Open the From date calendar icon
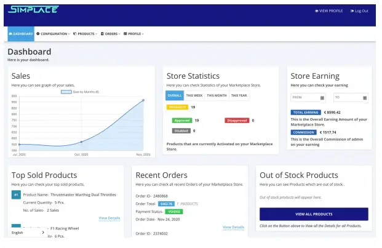Image resolution: width=382 pixels, height=248 pixels. [322, 98]
